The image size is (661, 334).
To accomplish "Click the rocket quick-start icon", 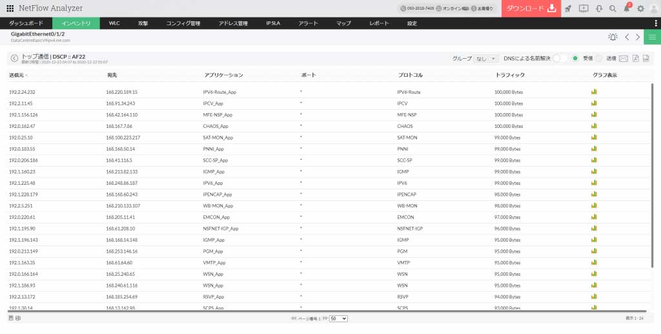I will click(568, 8).
